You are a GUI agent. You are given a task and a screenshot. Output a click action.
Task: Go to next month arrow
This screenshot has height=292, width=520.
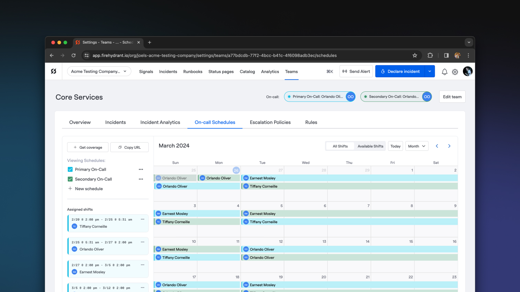click(x=449, y=146)
